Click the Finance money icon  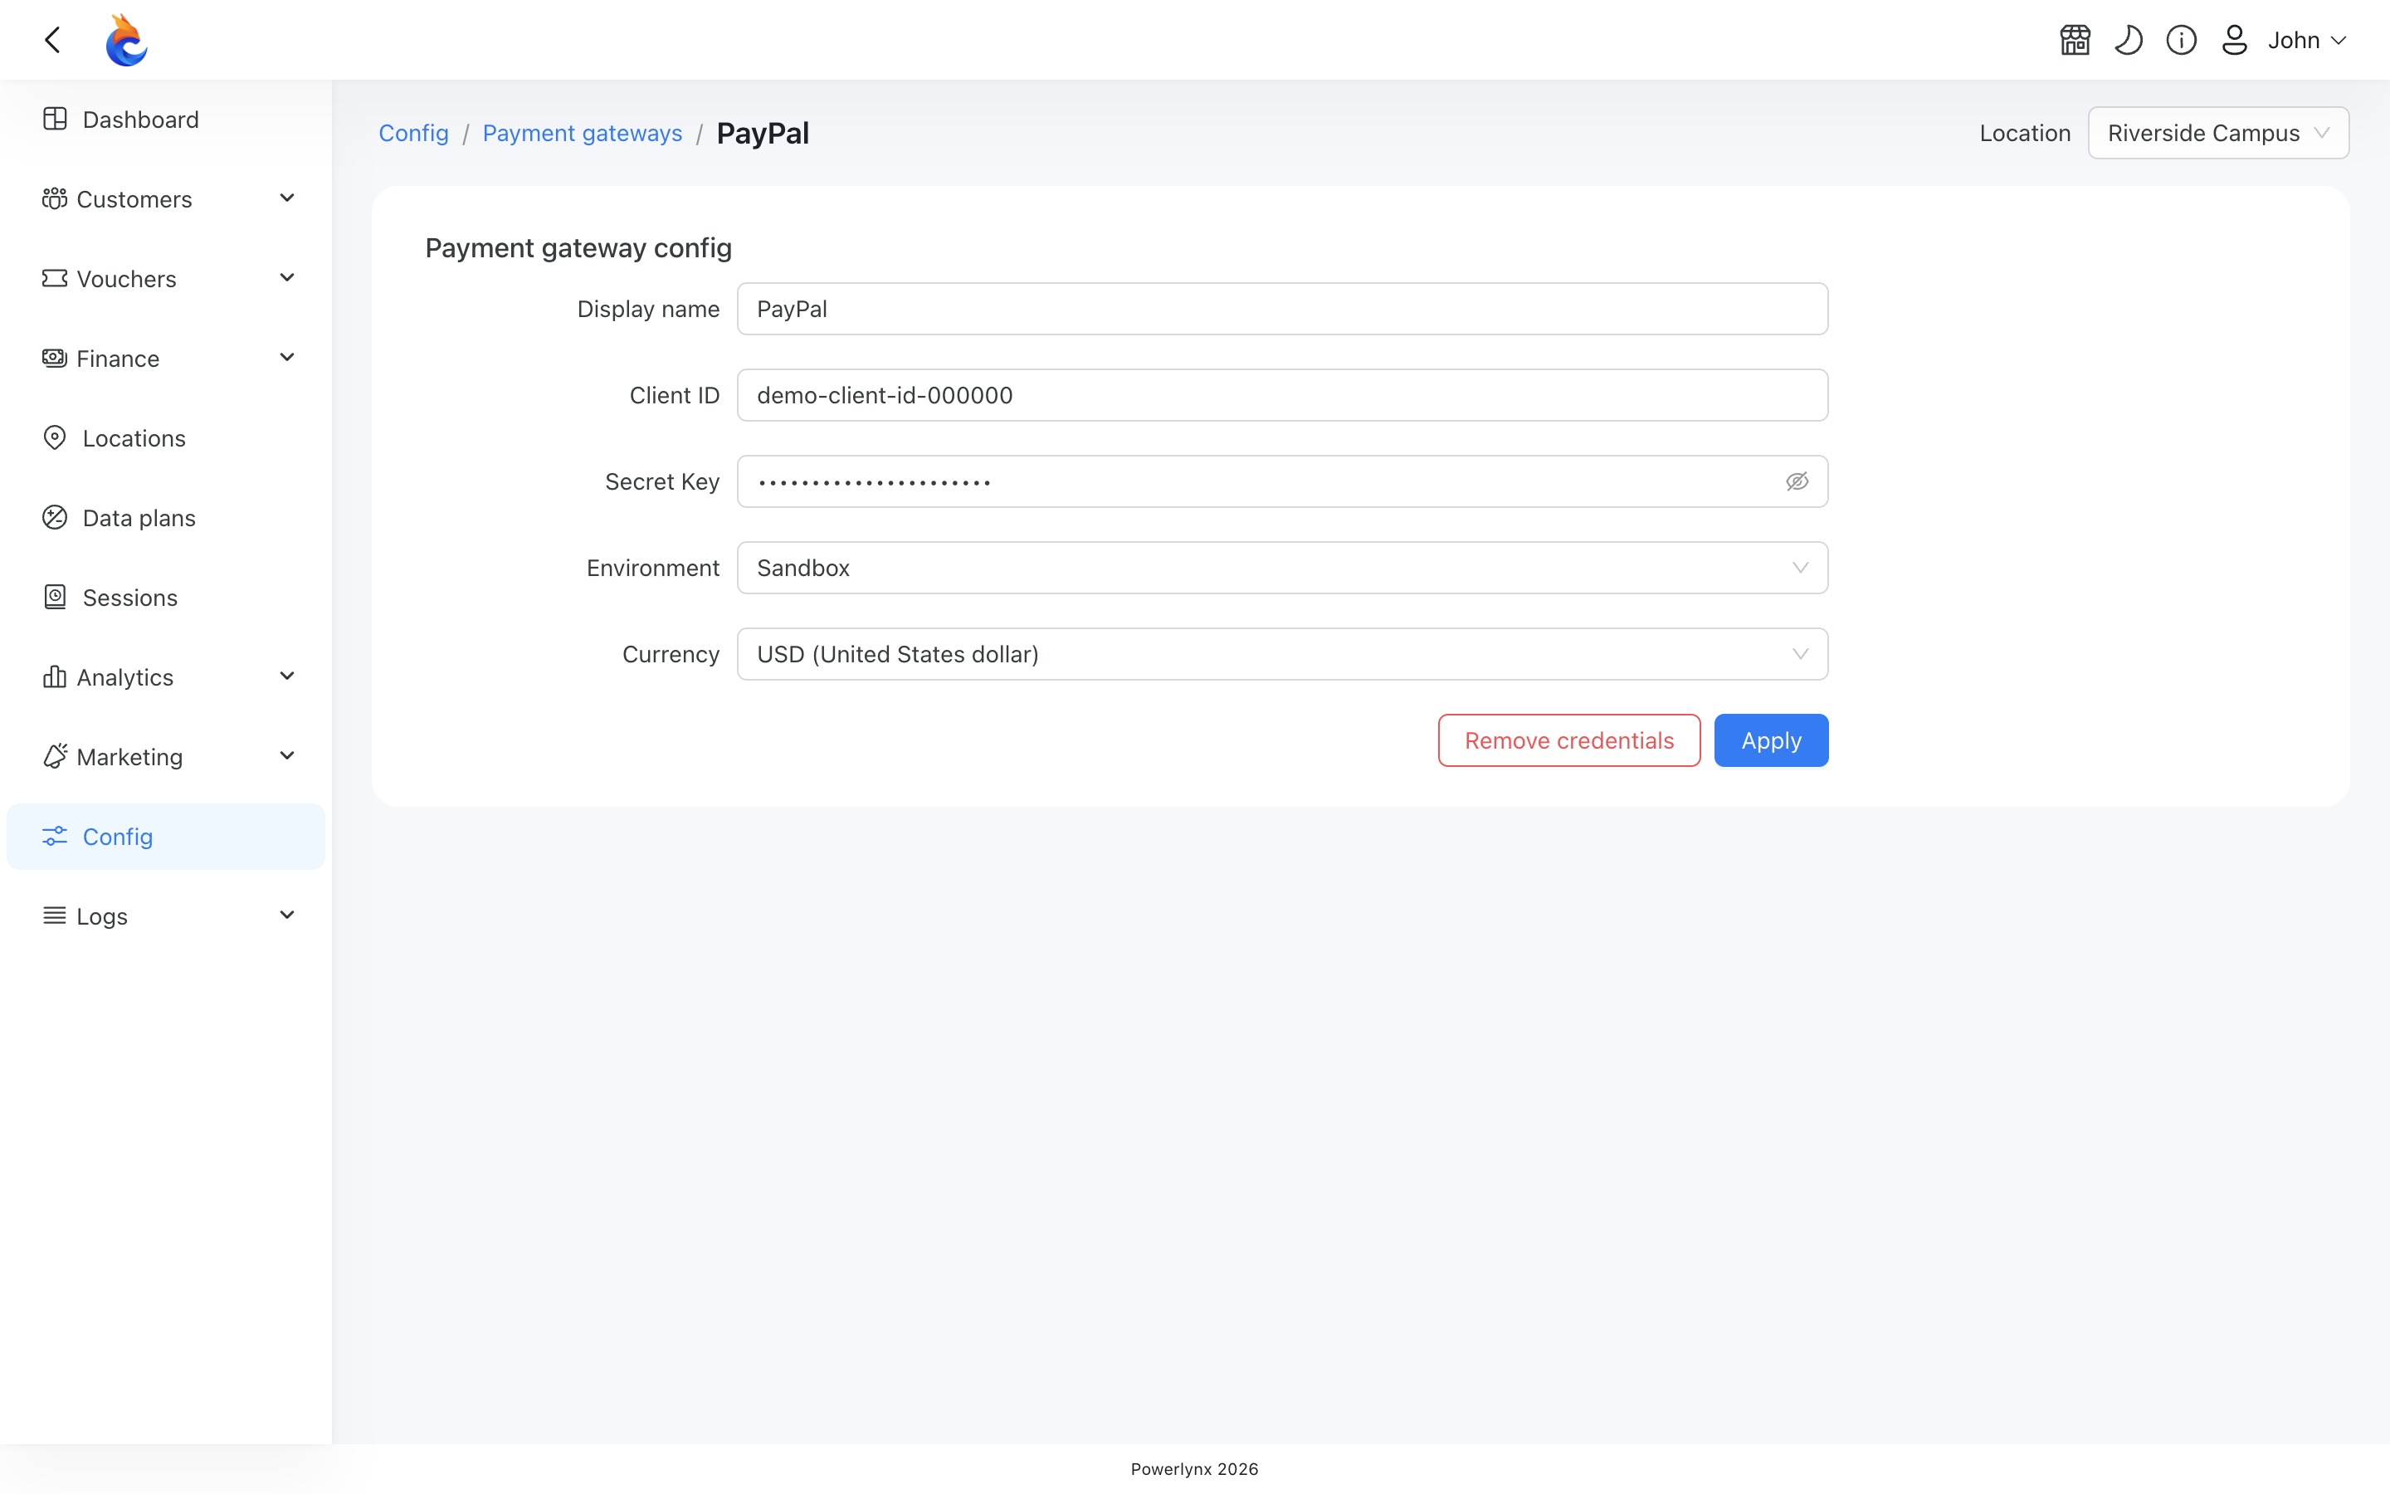54,358
